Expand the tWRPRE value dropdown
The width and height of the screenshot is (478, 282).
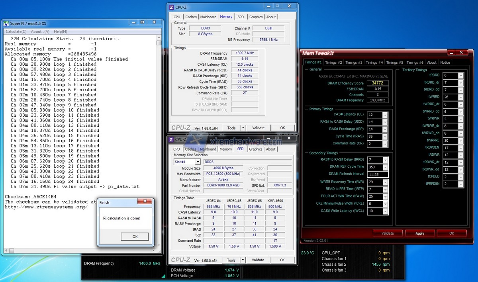click(461, 141)
